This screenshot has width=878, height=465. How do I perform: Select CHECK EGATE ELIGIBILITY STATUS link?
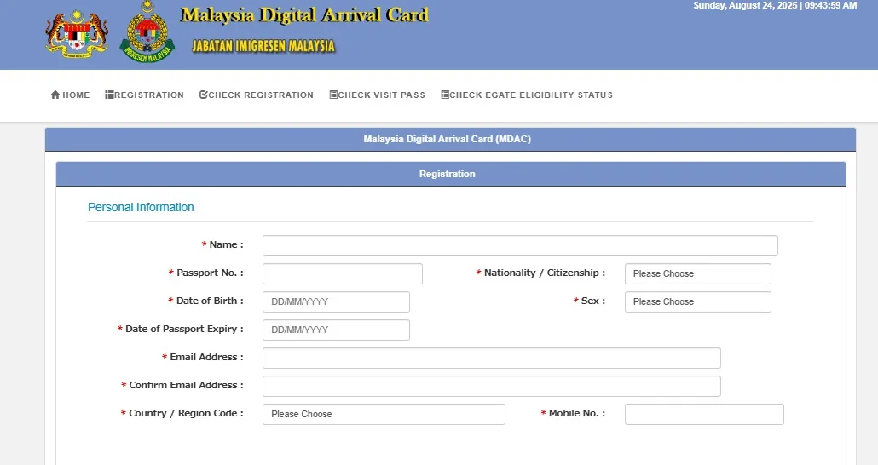tap(531, 95)
